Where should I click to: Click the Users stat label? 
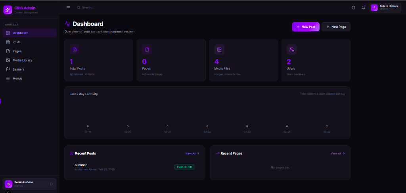tap(291, 69)
